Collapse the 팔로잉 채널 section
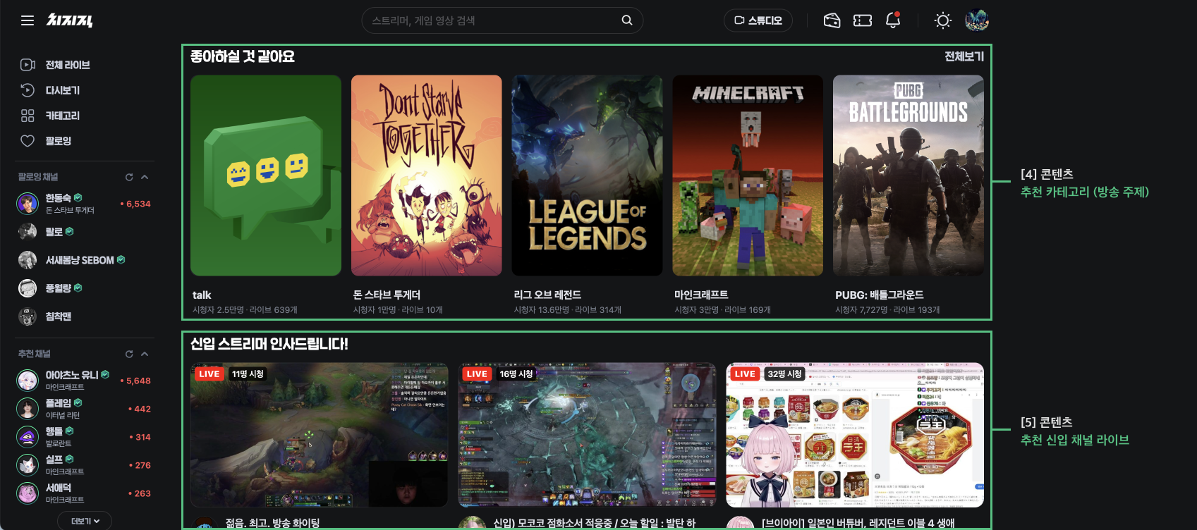The height and width of the screenshot is (530, 1197). [145, 177]
